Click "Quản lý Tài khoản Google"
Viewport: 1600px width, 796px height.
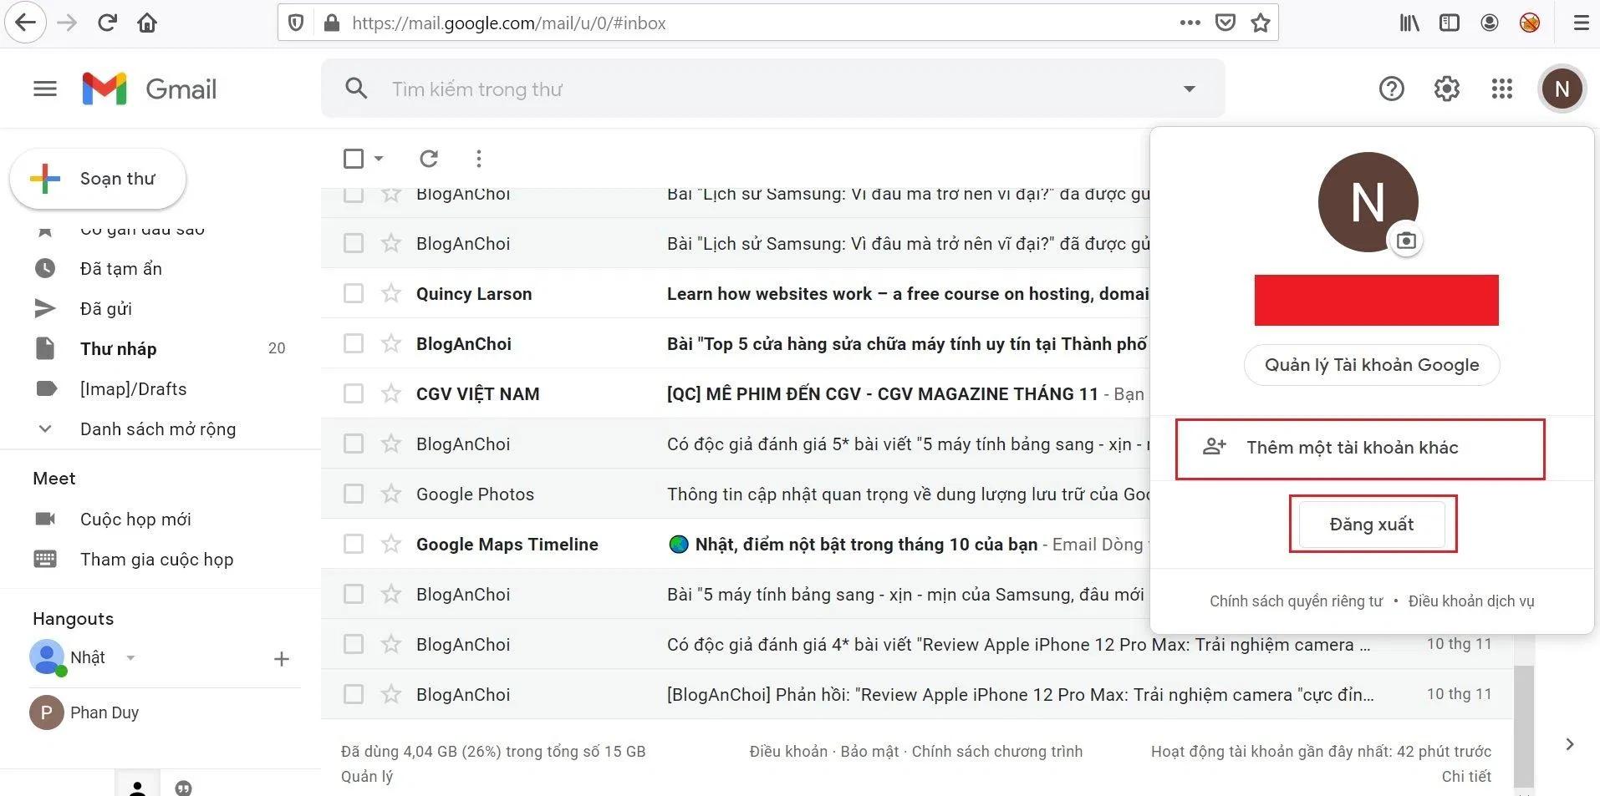click(1371, 364)
